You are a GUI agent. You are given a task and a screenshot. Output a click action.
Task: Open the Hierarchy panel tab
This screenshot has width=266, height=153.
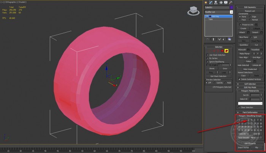216,2
